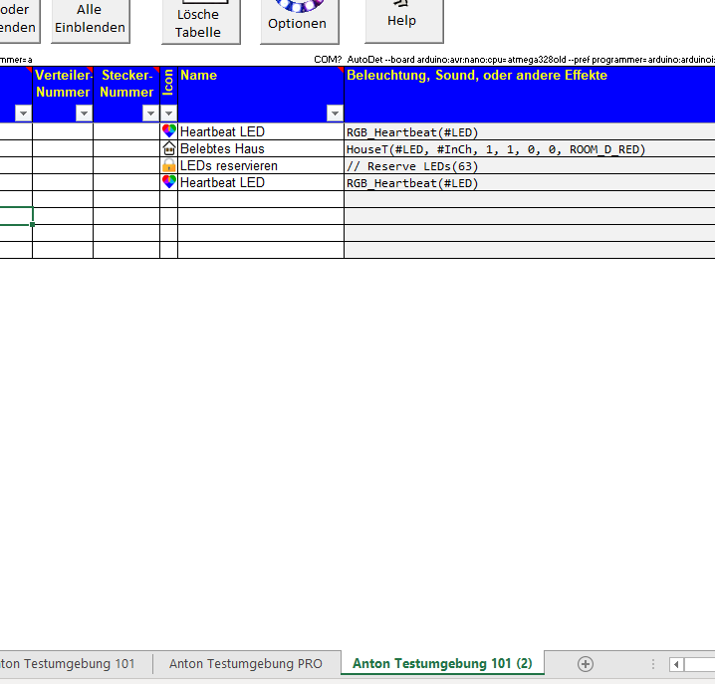Open the Optionen dialog button
715x684 pixels.
click(x=297, y=20)
